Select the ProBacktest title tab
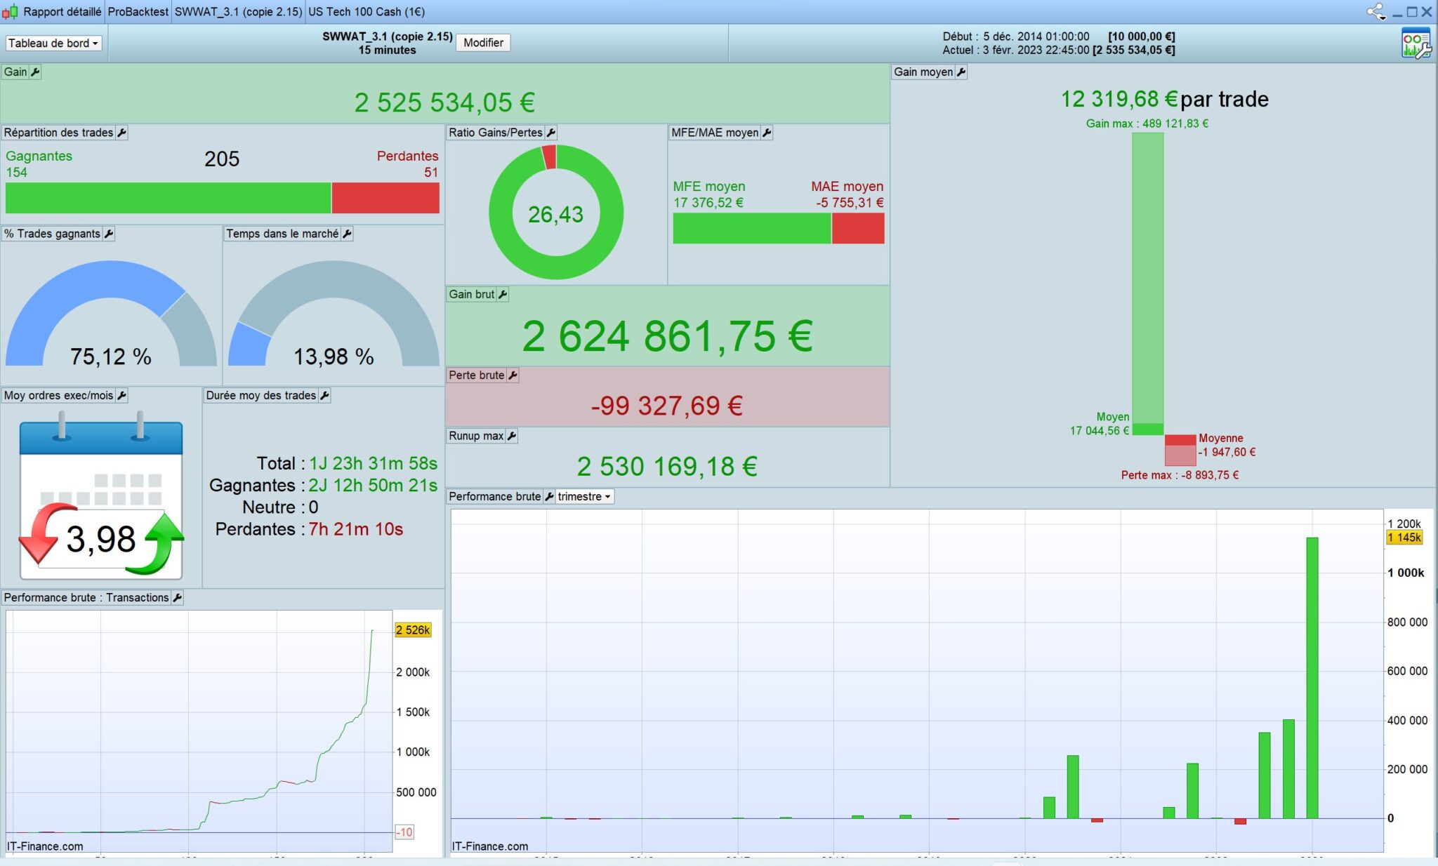Viewport: 1438px width, 866px height. [138, 11]
